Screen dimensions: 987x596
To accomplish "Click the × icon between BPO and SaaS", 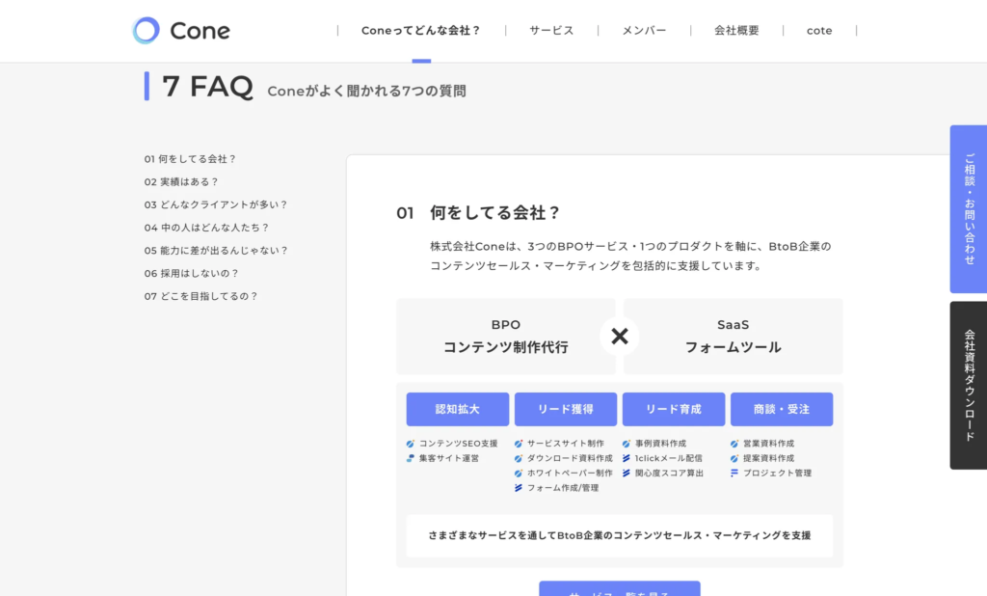I will point(620,337).
